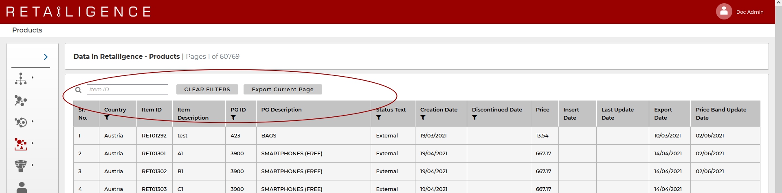
Task: Click the hierarchy tree sidebar icon
Action: pyautogui.click(x=21, y=79)
